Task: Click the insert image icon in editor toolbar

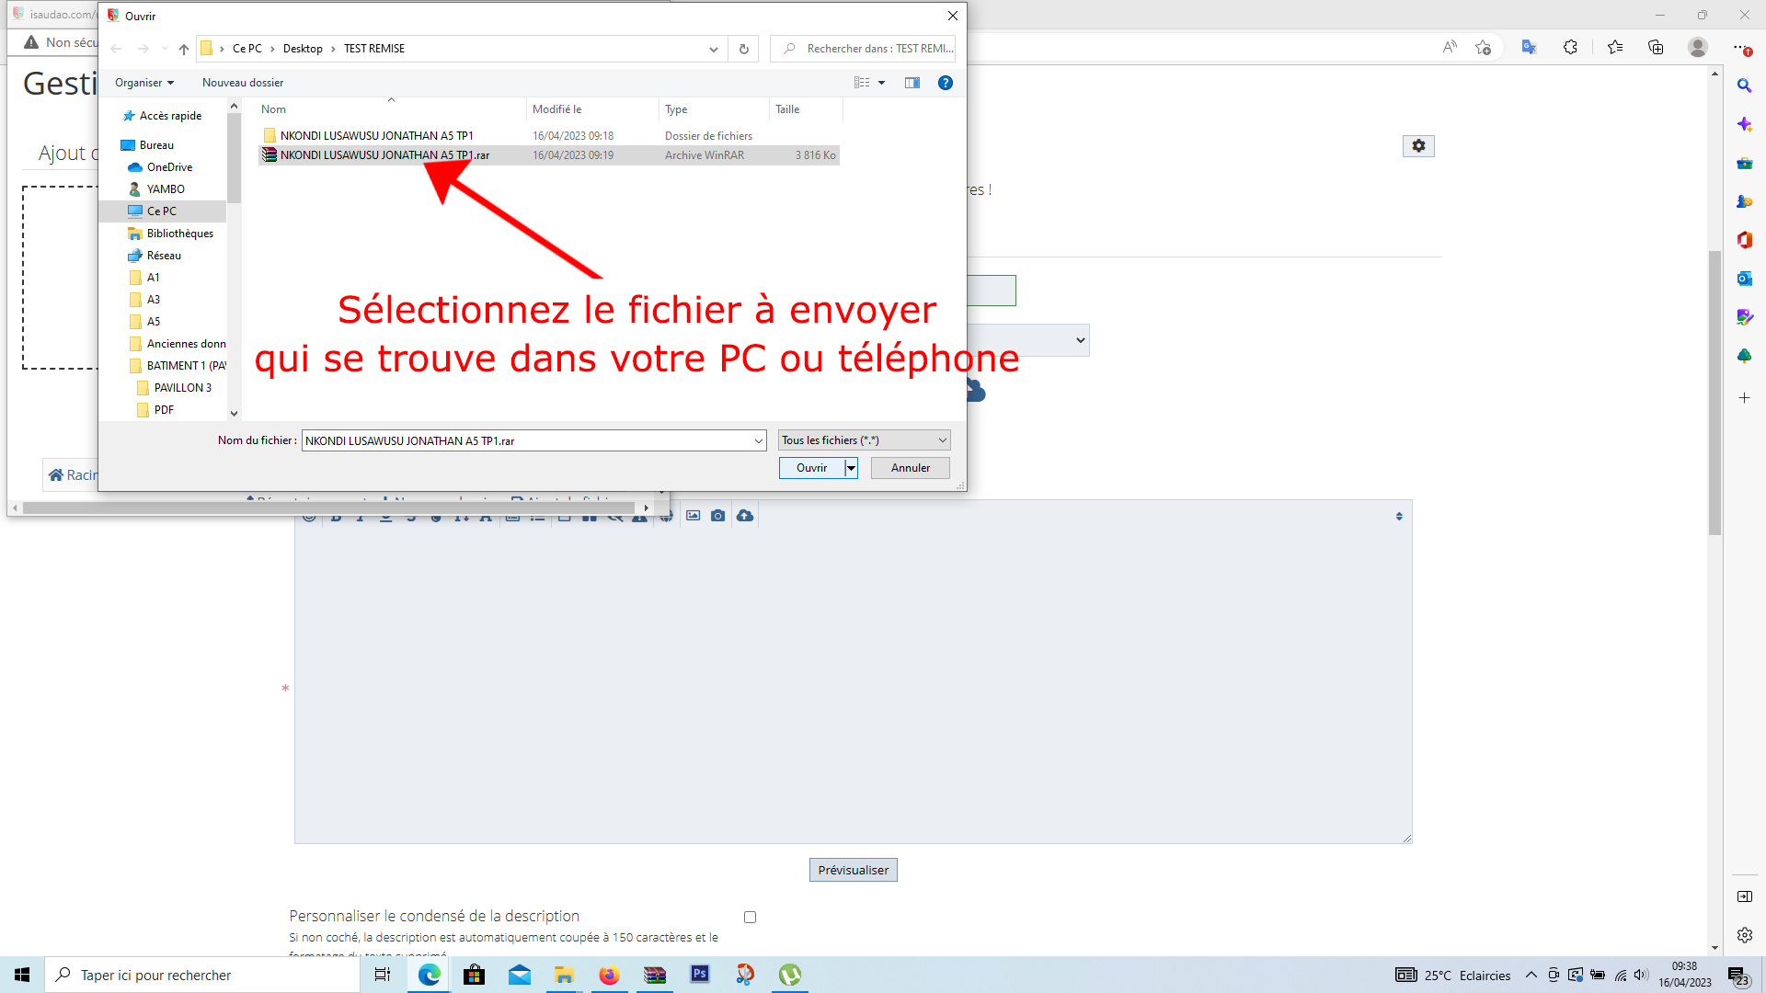Action: click(x=693, y=516)
